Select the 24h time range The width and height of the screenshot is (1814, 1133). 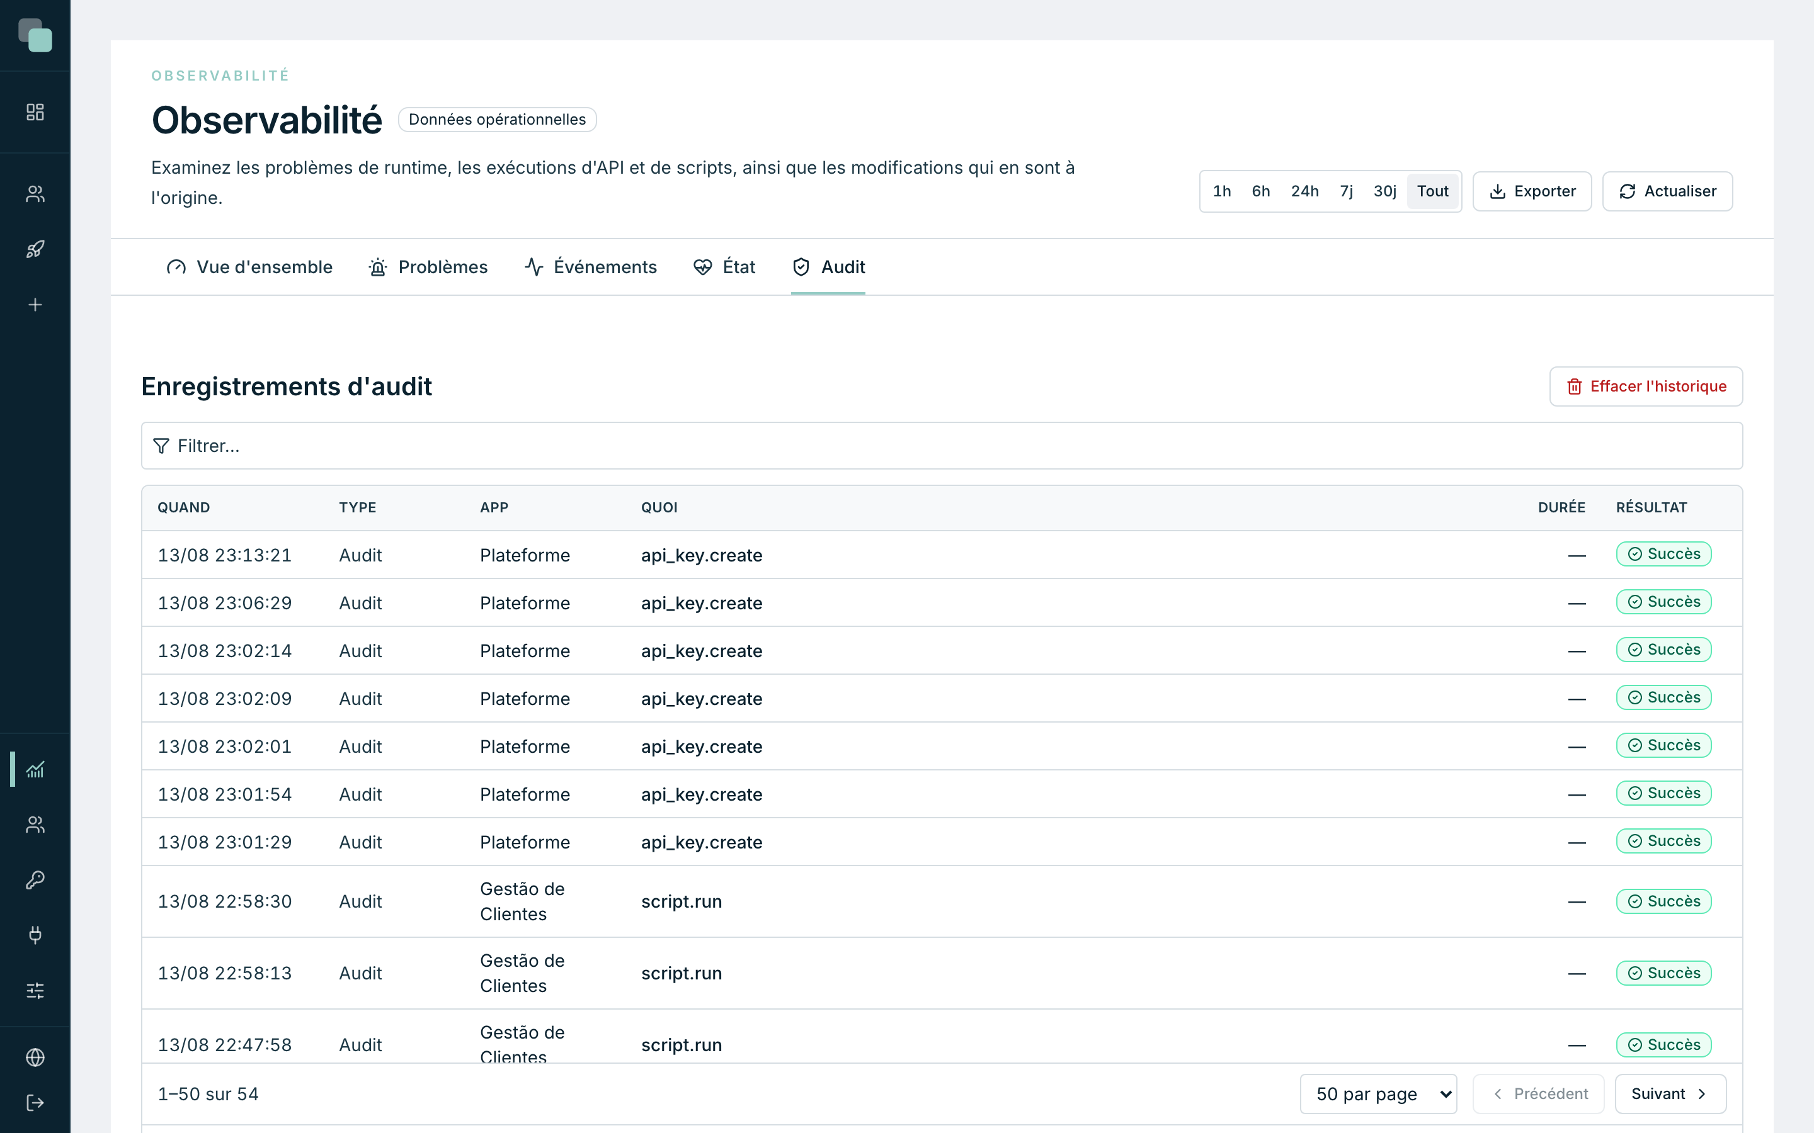pyautogui.click(x=1304, y=192)
